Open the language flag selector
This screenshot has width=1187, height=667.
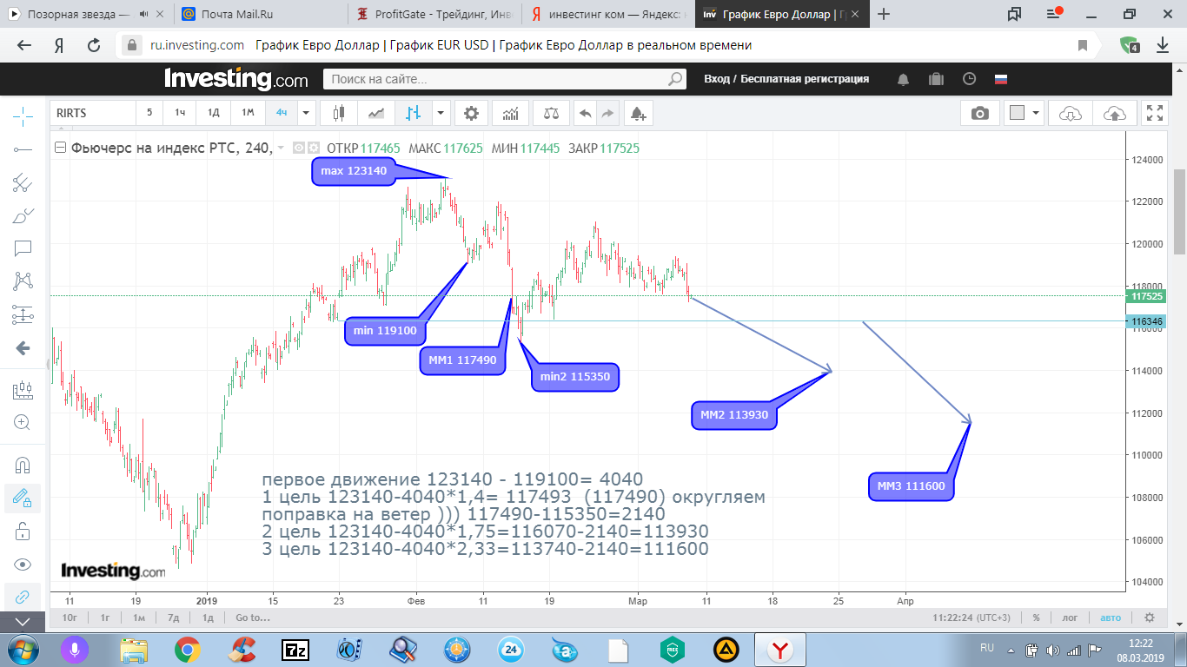coord(1001,79)
